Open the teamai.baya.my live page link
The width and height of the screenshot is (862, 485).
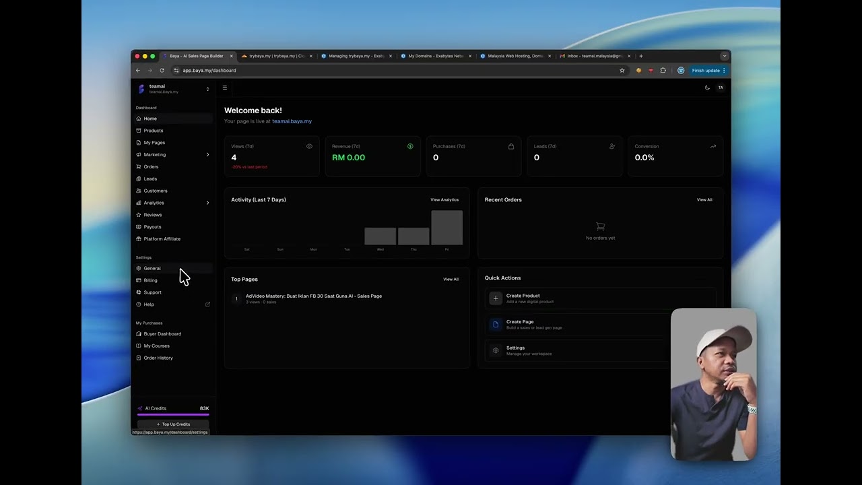(x=292, y=121)
